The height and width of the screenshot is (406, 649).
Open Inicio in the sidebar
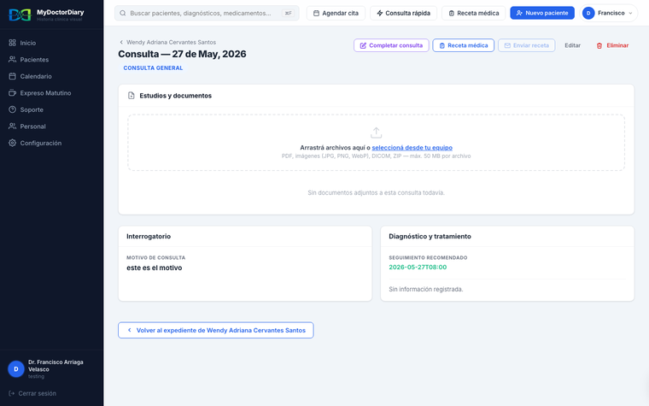51,43
